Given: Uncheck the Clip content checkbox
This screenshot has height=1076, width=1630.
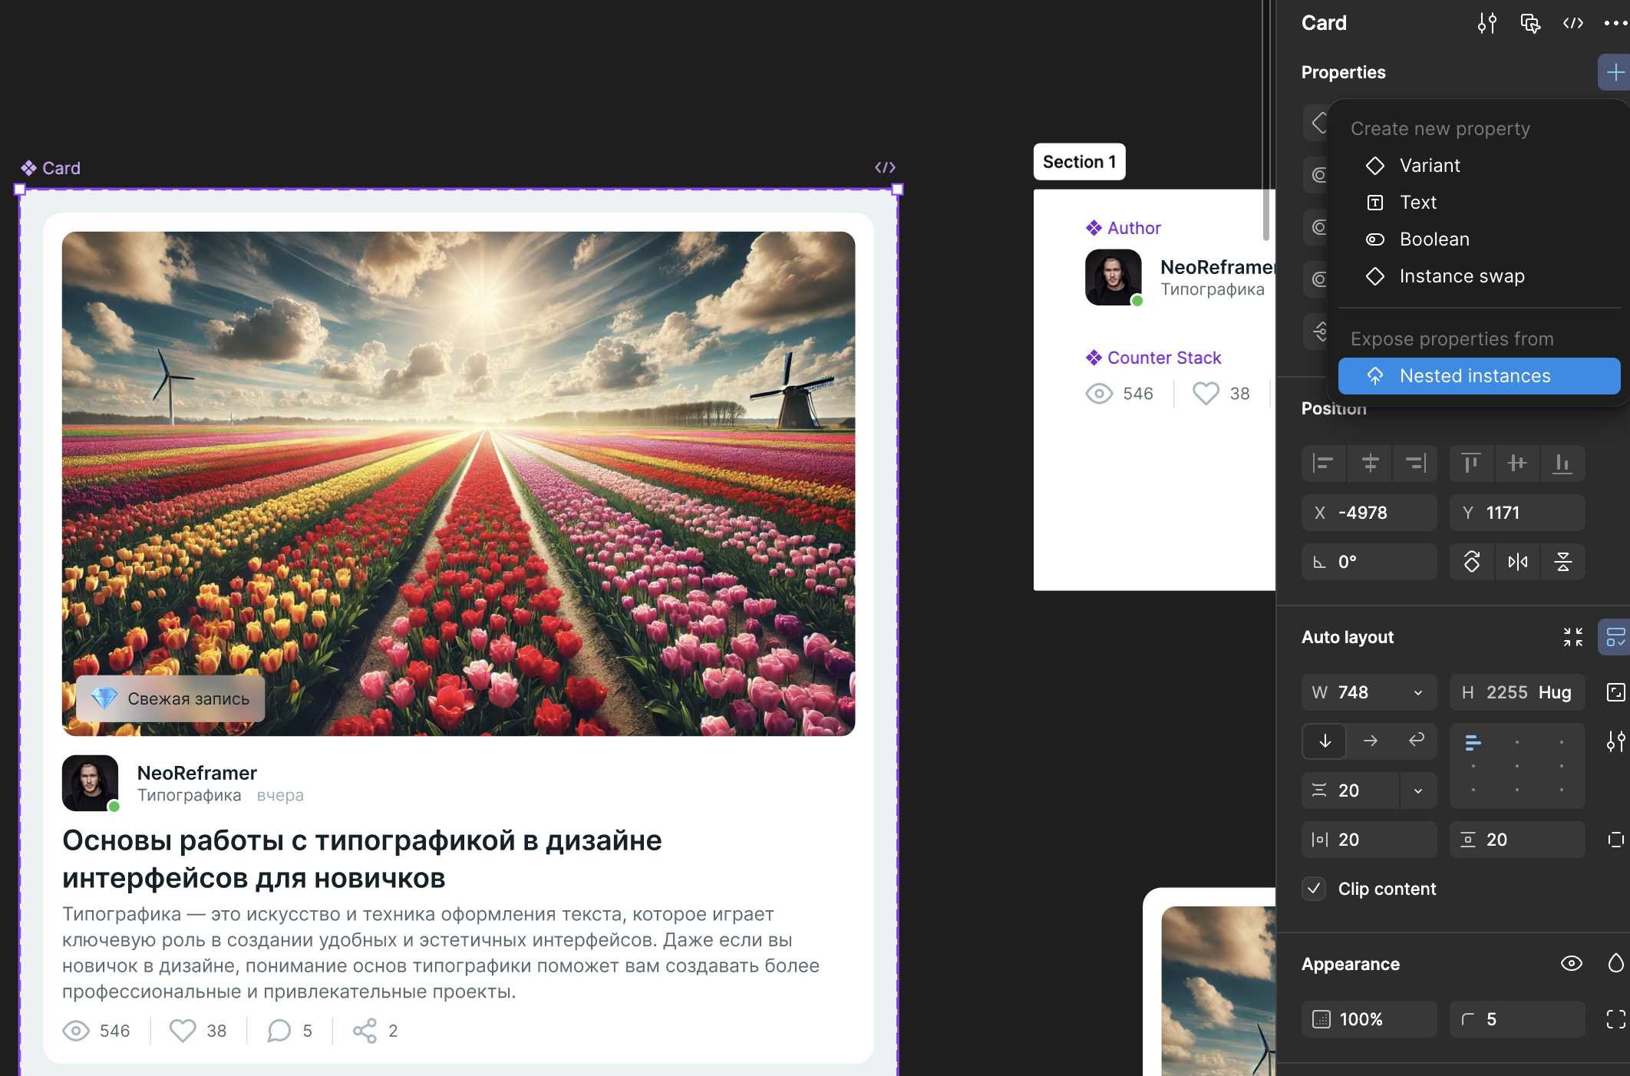Looking at the screenshot, I should (1314, 889).
